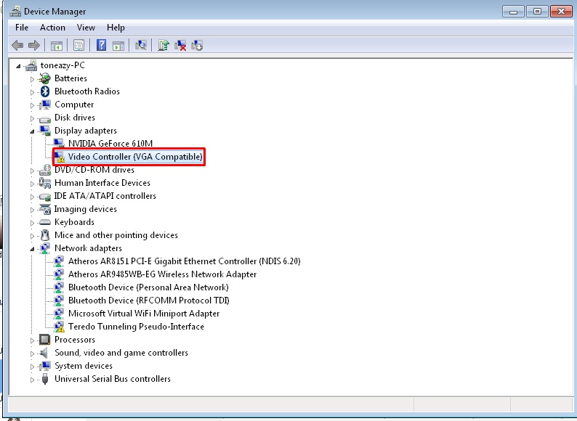Click the Device Manager title bar icon
The image size is (577, 421).
(15, 12)
